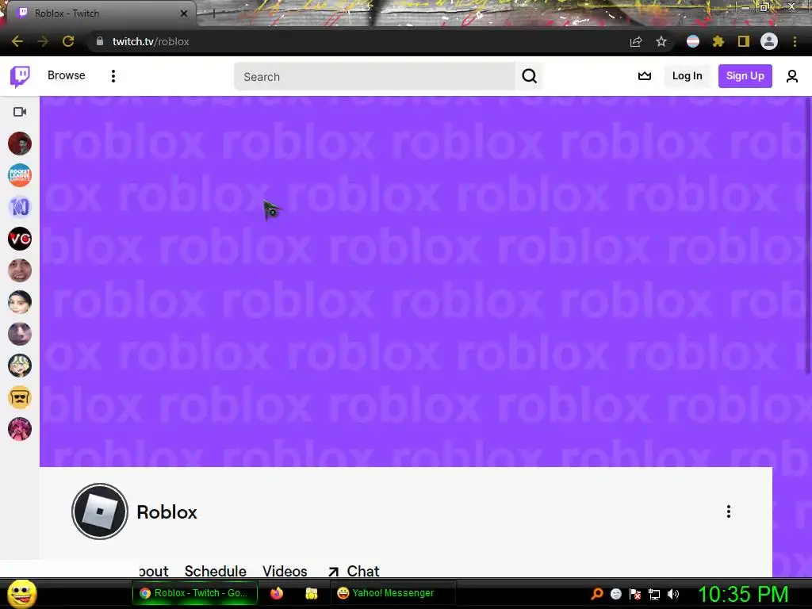Switch to the Schedule tab
Screen dimensions: 812x609
pos(216,571)
